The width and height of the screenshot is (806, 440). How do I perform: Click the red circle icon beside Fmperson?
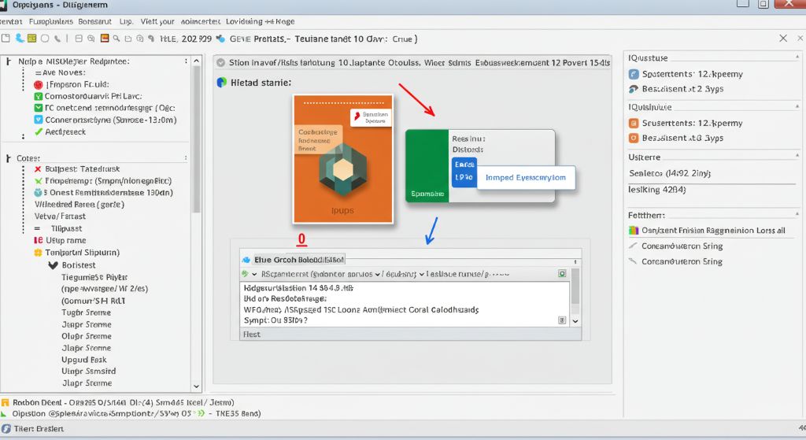click(38, 84)
